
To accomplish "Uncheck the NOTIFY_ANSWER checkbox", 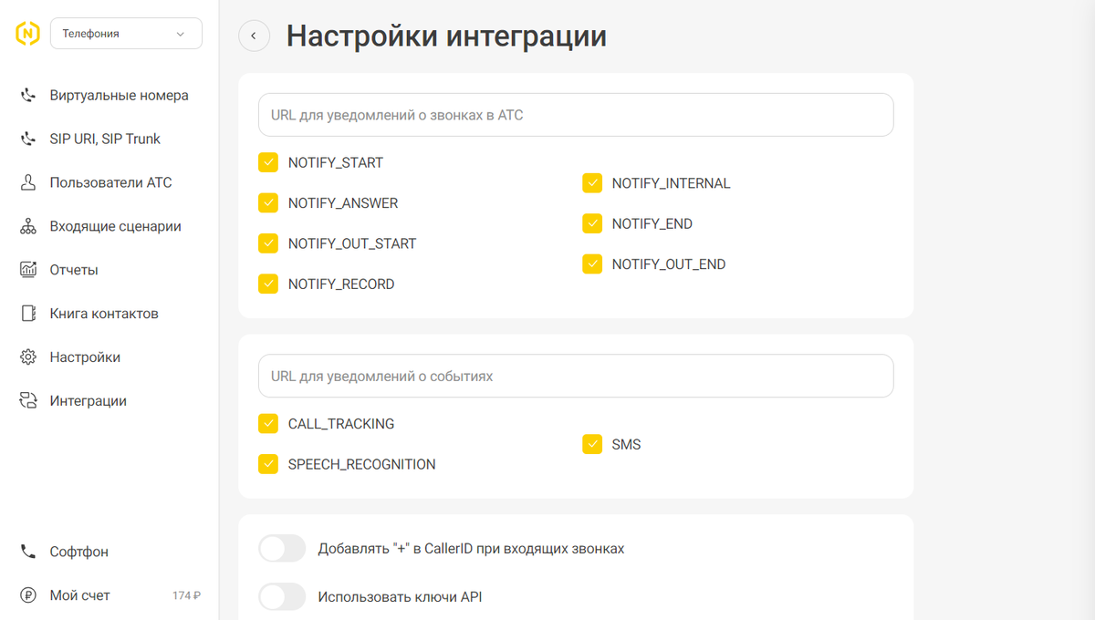I will click(x=268, y=202).
